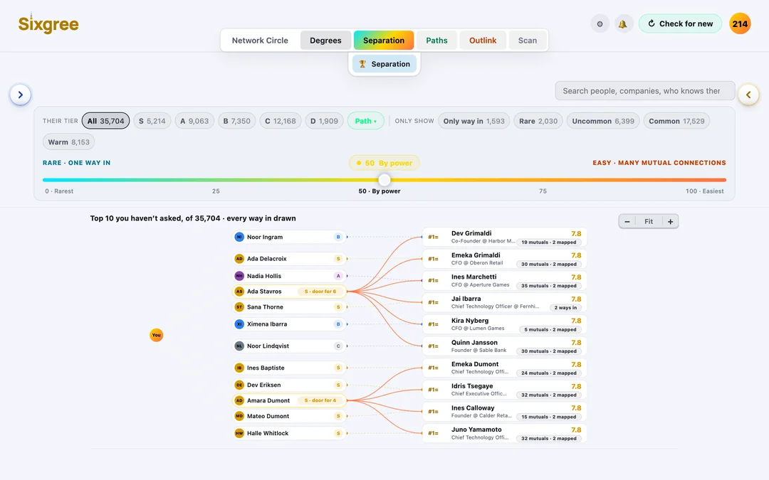Click the Check for new button
The height and width of the screenshot is (480, 769).
(x=680, y=23)
